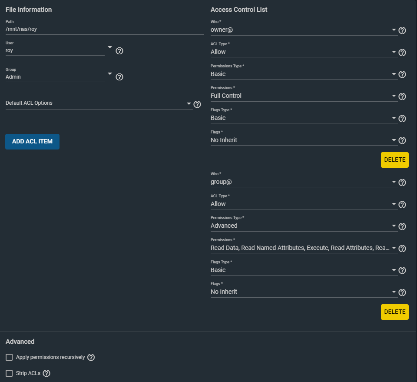Viewport: 417px width, 382px height.
Task: Open owner@ ACL Type dropdown
Action: [304, 52]
